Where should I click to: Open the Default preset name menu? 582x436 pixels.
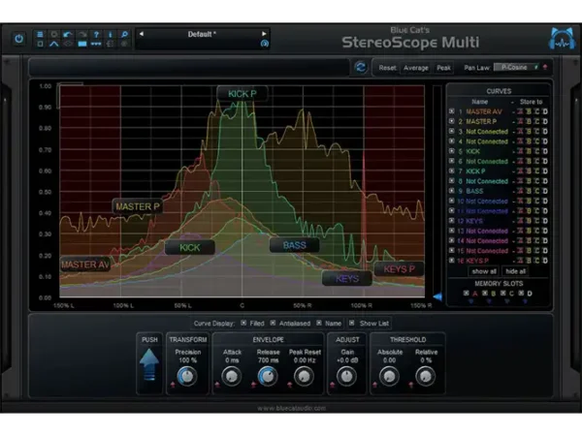(x=202, y=34)
